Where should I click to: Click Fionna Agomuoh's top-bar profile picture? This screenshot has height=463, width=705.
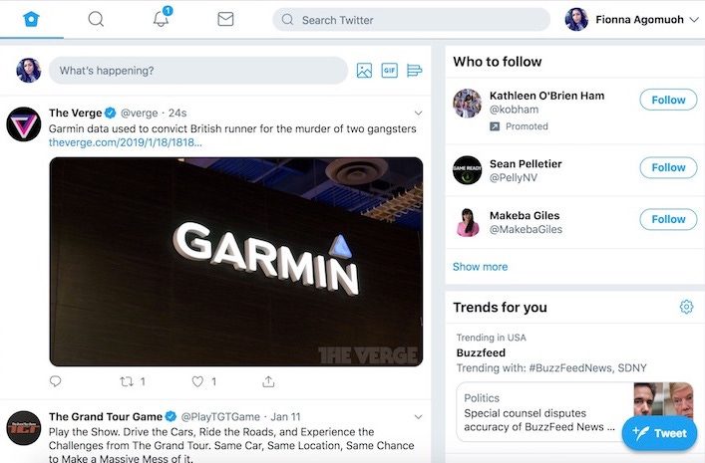pyautogui.click(x=576, y=19)
